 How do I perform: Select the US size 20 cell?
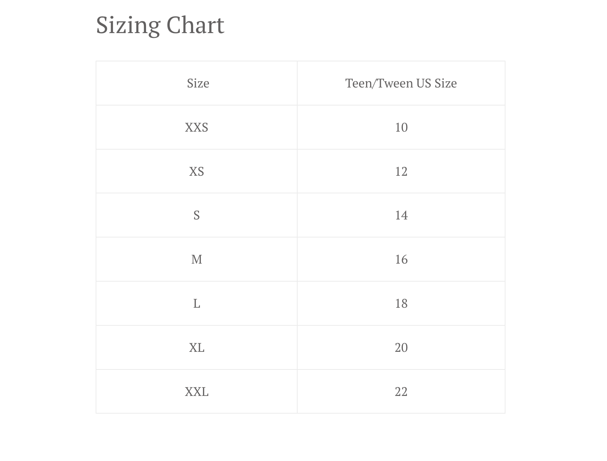pos(401,347)
